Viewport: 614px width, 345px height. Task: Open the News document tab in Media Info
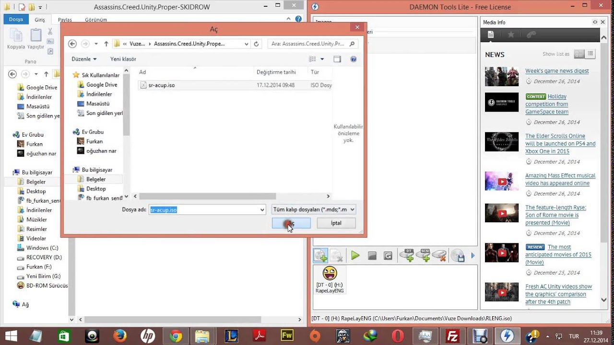491,34
